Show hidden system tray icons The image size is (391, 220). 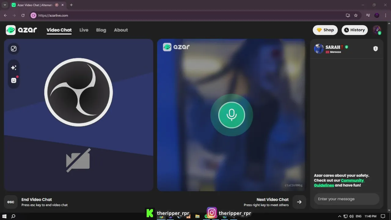[x=339, y=216]
